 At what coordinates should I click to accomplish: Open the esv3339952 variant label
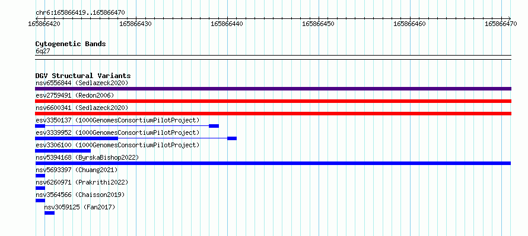pyautogui.click(x=117, y=132)
